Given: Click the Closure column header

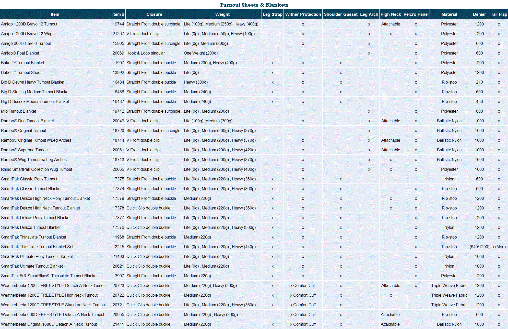Looking at the screenshot, I should tap(154, 14).
